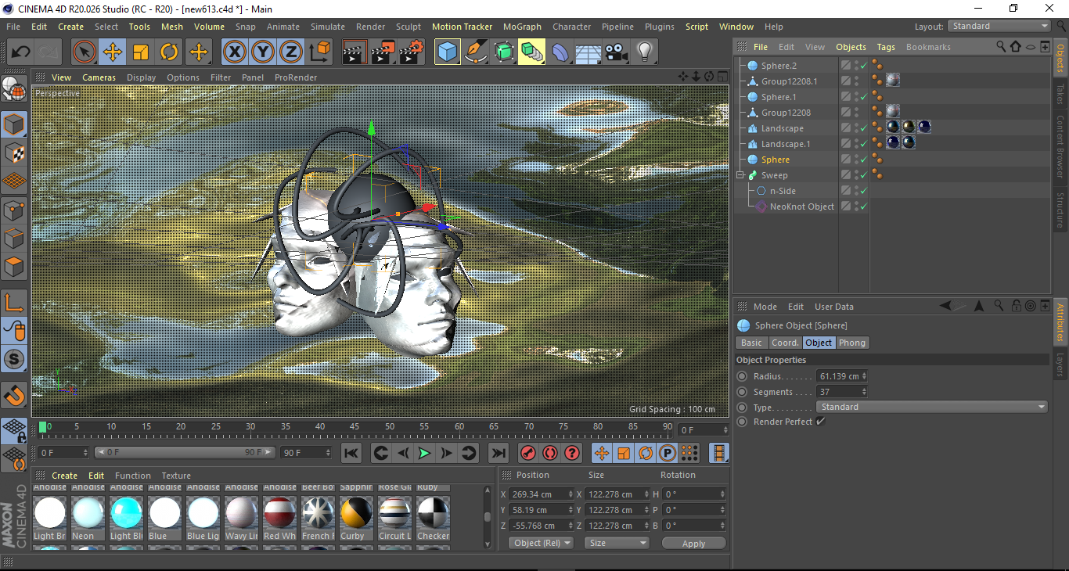This screenshot has width=1069, height=571.
Task: Open the Tags menu in Object Manager
Action: coord(886,47)
